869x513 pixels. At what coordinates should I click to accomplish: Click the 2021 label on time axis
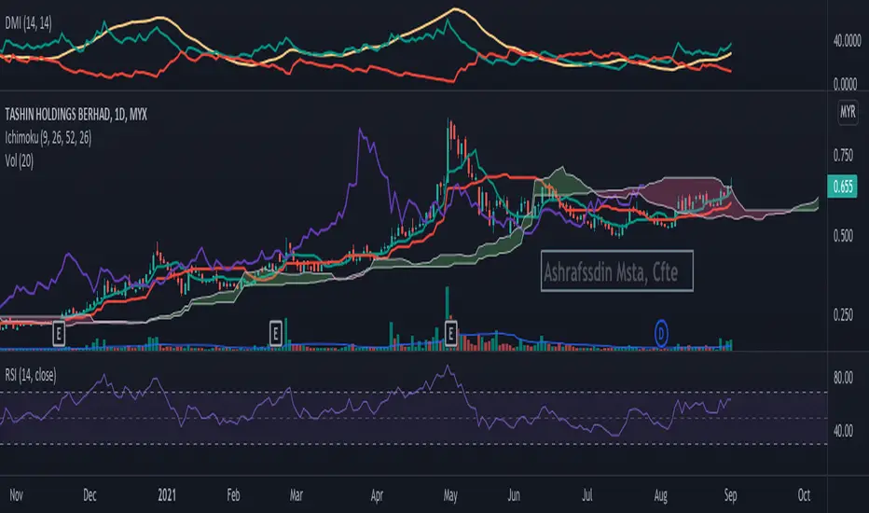pos(167,494)
